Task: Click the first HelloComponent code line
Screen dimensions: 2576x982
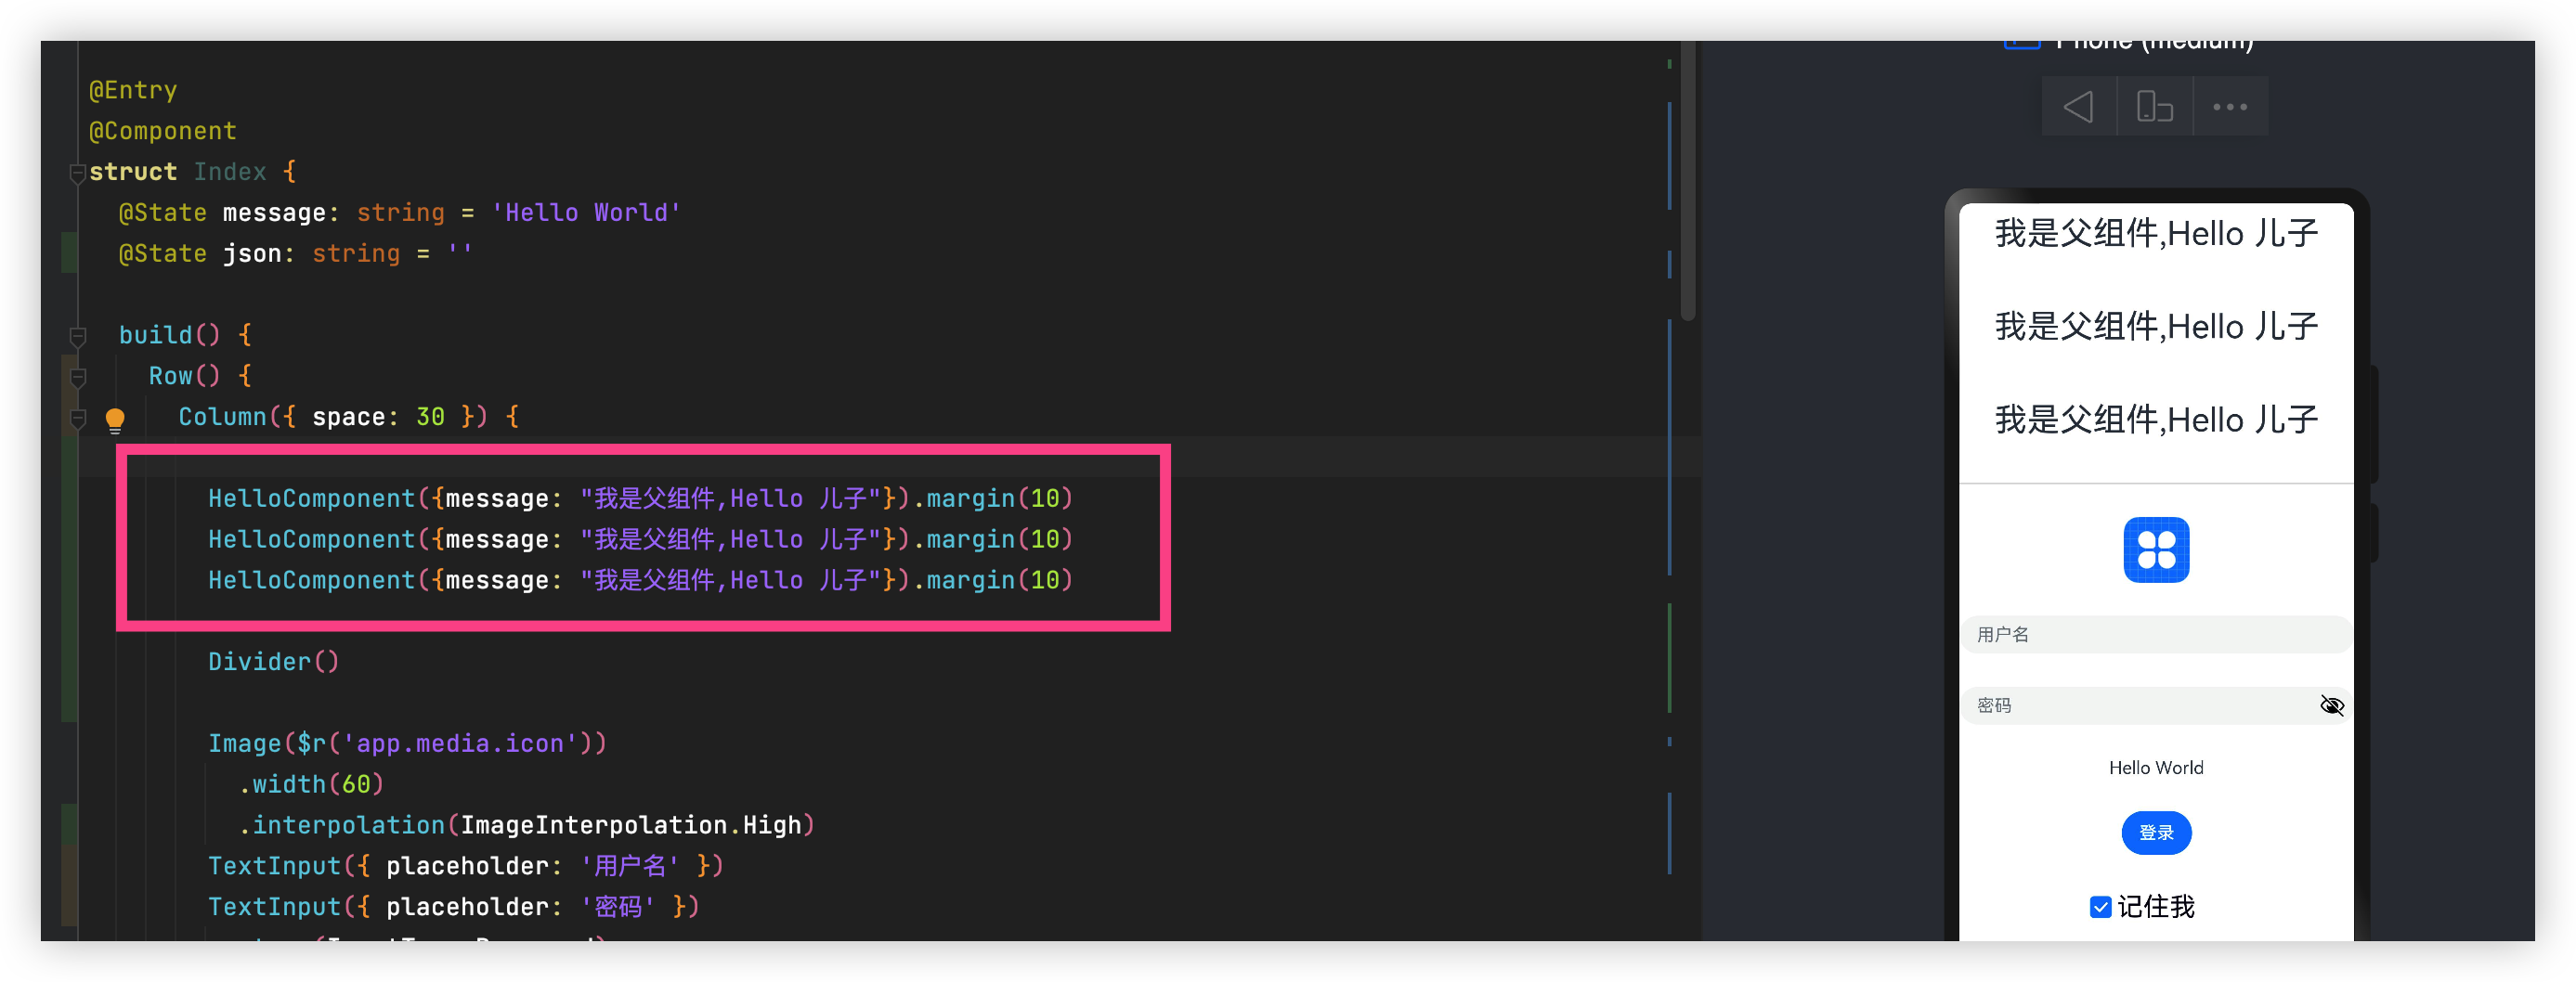Action: click(640, 499)
